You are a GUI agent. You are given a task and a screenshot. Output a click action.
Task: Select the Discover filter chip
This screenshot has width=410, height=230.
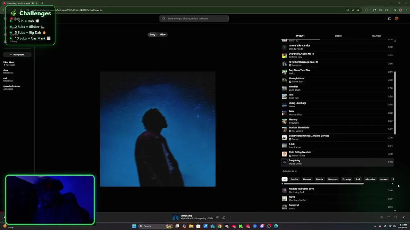[307, 179]
